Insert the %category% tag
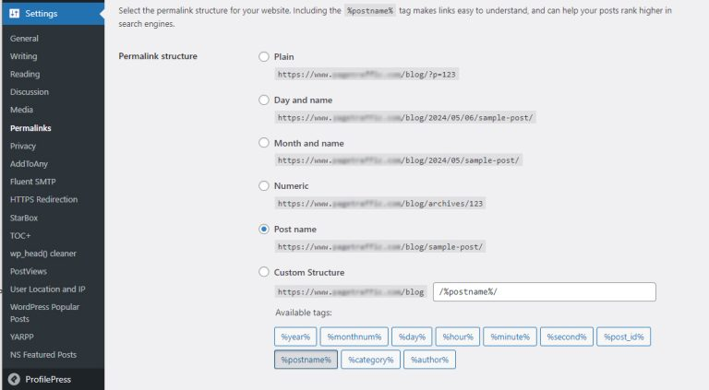The image size is (709, 390). pyautogui.click(x=370, y=360)
